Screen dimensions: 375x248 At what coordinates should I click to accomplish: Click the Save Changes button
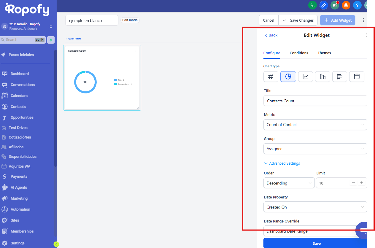click(298, 20)
